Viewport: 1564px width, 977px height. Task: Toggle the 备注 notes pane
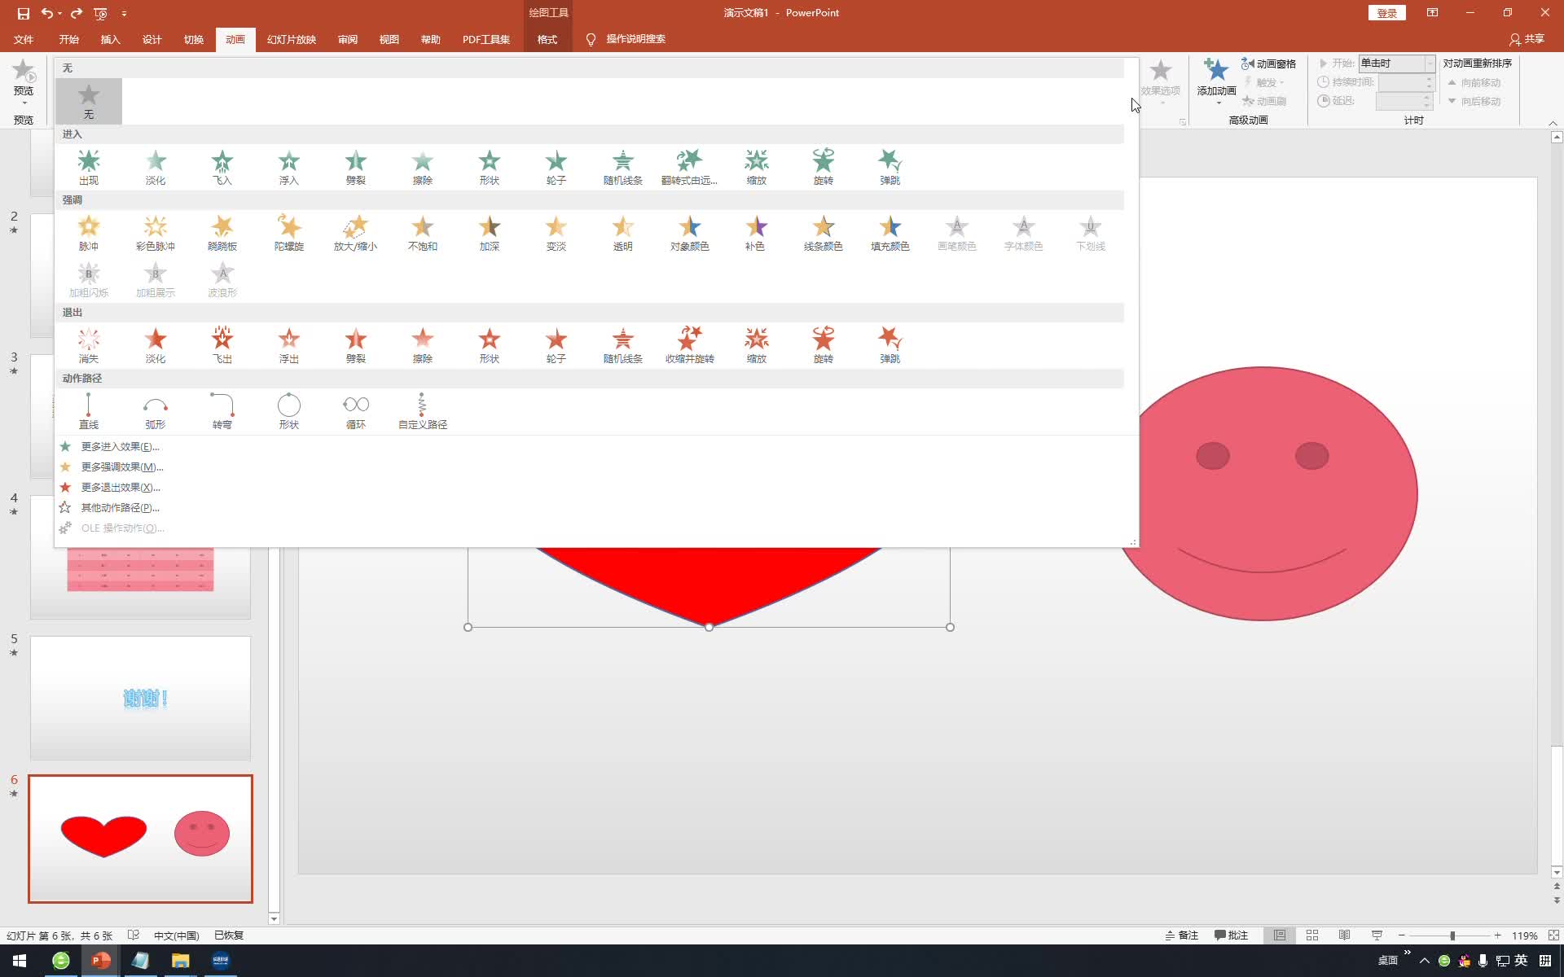click(x=1182, y=935)
